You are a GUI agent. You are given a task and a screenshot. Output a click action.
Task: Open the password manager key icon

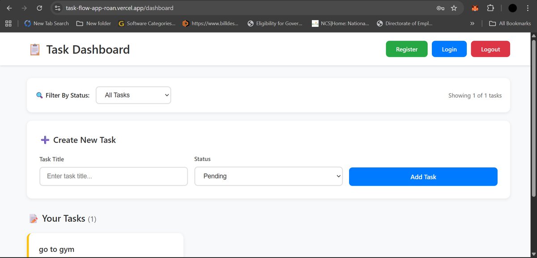pyautogui.click(x=440, y=8)
